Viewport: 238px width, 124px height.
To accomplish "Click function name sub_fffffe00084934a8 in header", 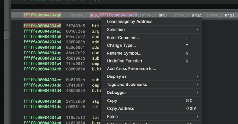I will [113, 15].
